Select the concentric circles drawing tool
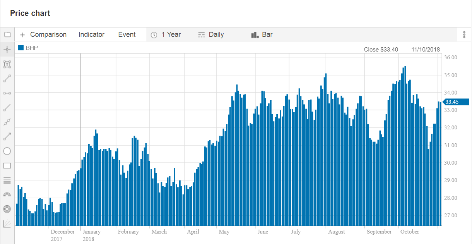The width and height of the screenshot is (472, 244). pyautogui.click(x=7, y=209)
